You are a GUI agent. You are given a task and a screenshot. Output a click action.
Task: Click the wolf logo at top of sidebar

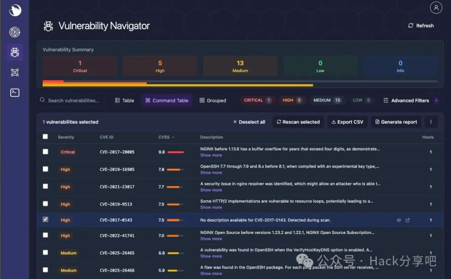coord(15,10)
